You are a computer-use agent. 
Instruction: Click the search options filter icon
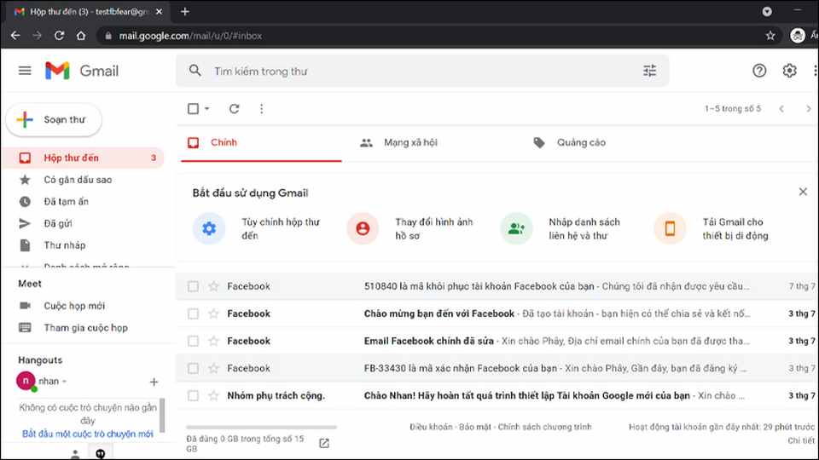tap(650, 71)
